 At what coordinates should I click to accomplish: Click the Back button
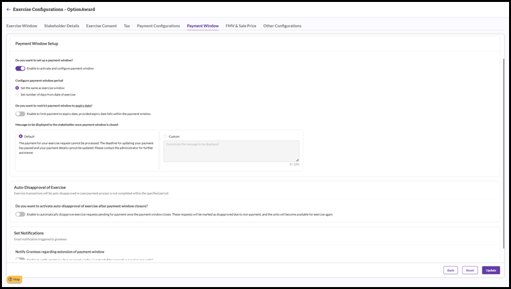coord(451,270)
